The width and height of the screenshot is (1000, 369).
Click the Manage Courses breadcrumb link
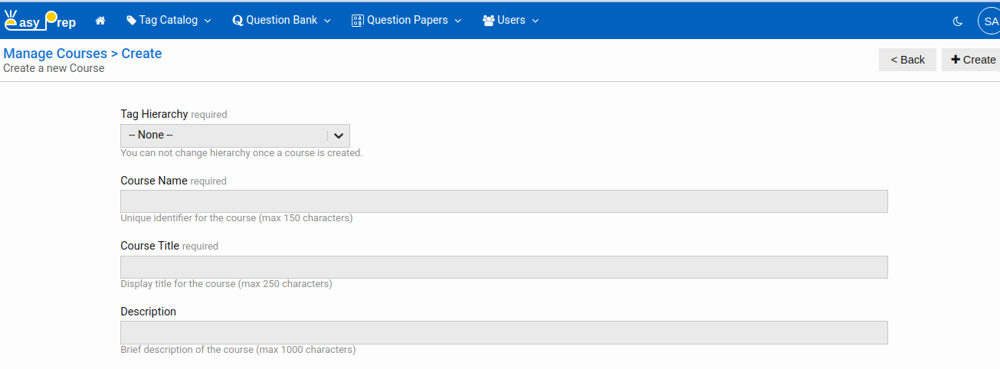coord(55,54)
